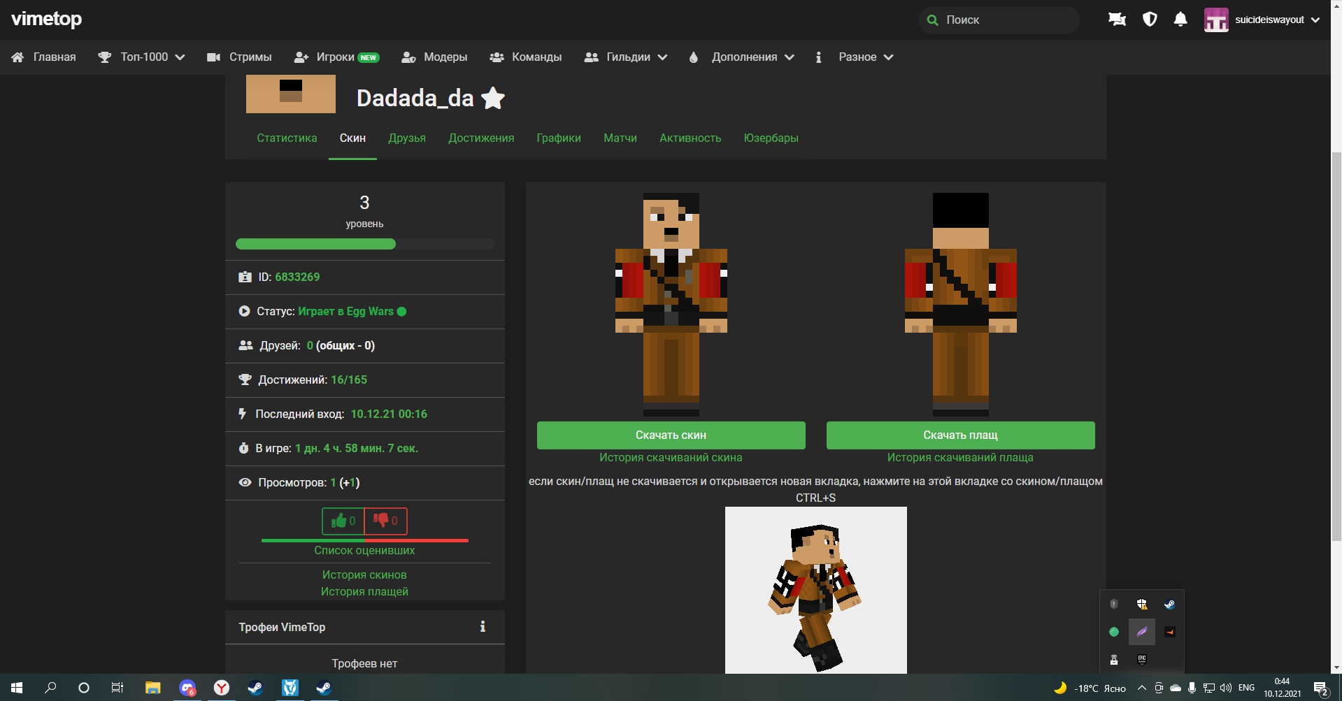Switch to the Достижения tab
Image resolution: width=1342 pixels, height=701 pixels.
pos(481,138)
